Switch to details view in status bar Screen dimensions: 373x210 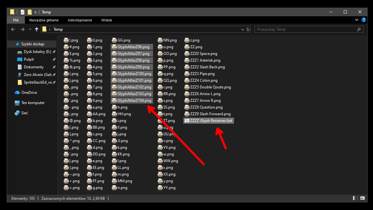[355, 198]
